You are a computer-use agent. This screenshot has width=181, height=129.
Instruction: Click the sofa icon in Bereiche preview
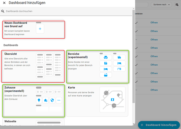(x=106, y=57)
